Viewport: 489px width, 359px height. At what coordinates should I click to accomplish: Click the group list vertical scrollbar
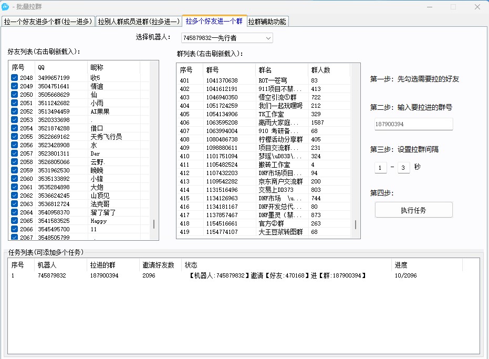click(356, 225)
